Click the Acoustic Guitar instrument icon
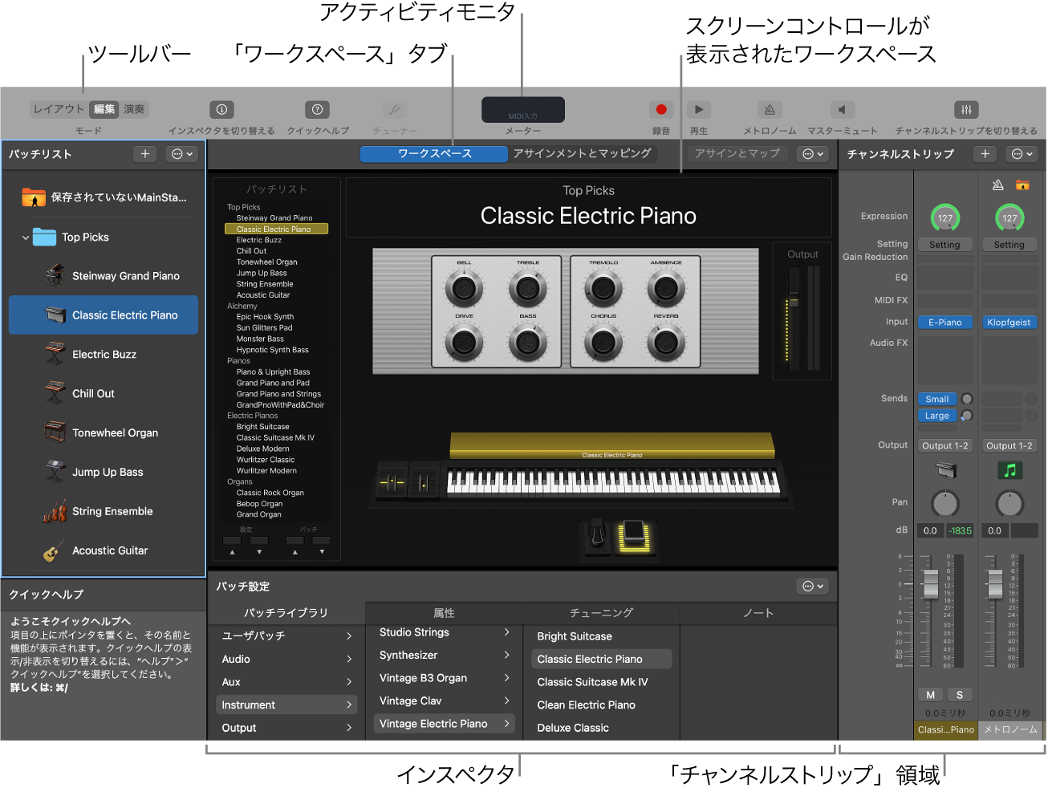 point(56,550)
